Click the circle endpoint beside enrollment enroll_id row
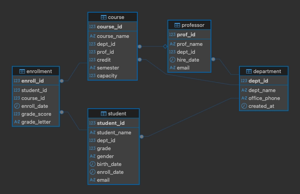The width and height of the screenshot is (300, 194). [x=62, y=81]
